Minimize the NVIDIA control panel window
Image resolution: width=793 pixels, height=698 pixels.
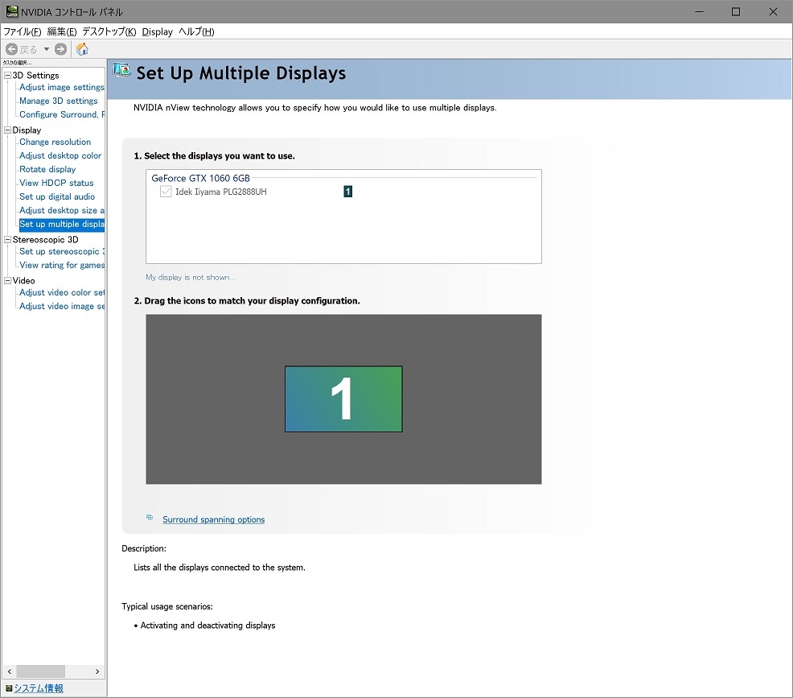click(x=700, y=11)
